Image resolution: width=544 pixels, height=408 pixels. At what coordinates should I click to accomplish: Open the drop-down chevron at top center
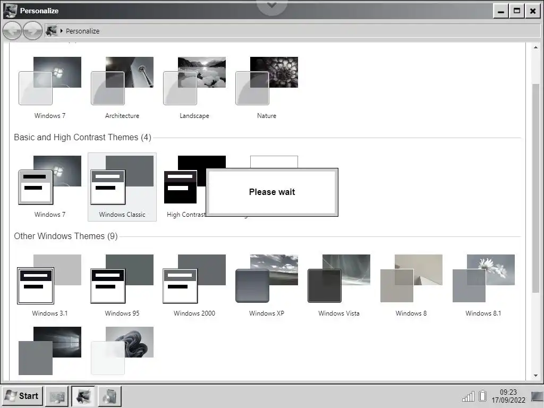click(271, 5)
